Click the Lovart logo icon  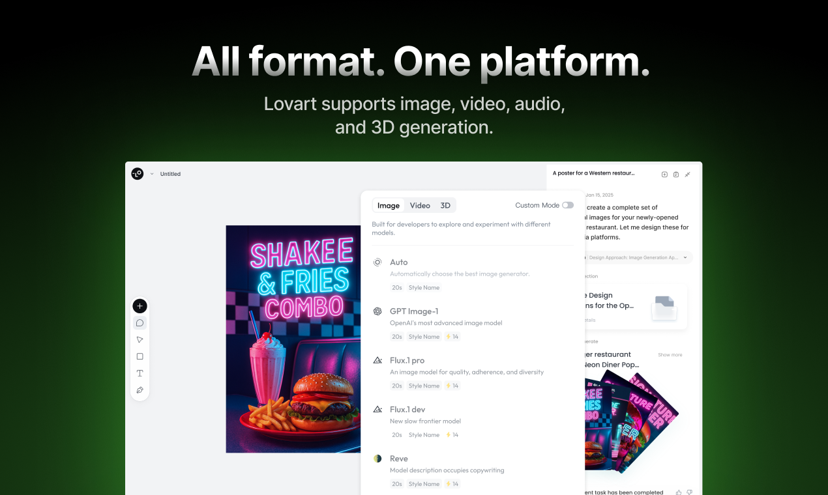137,174
